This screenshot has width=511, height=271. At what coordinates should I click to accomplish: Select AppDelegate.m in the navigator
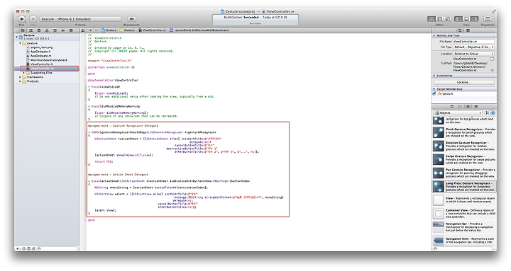pos(38,56)
